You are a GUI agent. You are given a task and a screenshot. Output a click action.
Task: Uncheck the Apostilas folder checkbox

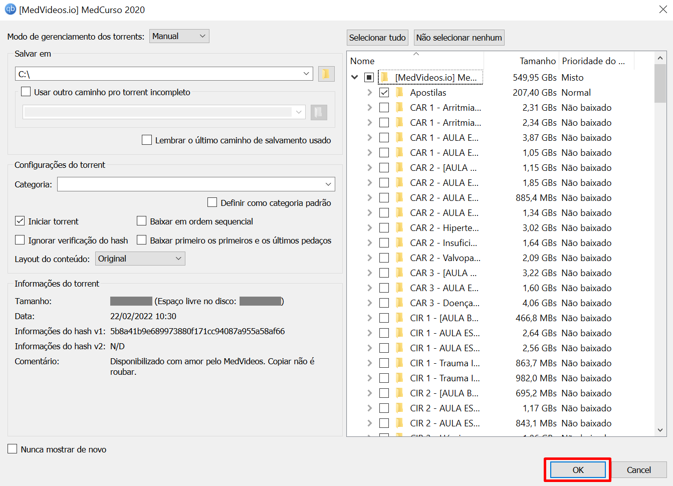[x=384, y=93]
